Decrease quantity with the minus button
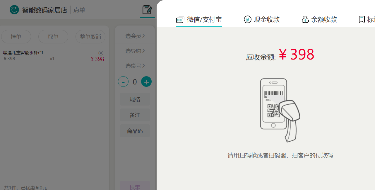 pos(123,82)
